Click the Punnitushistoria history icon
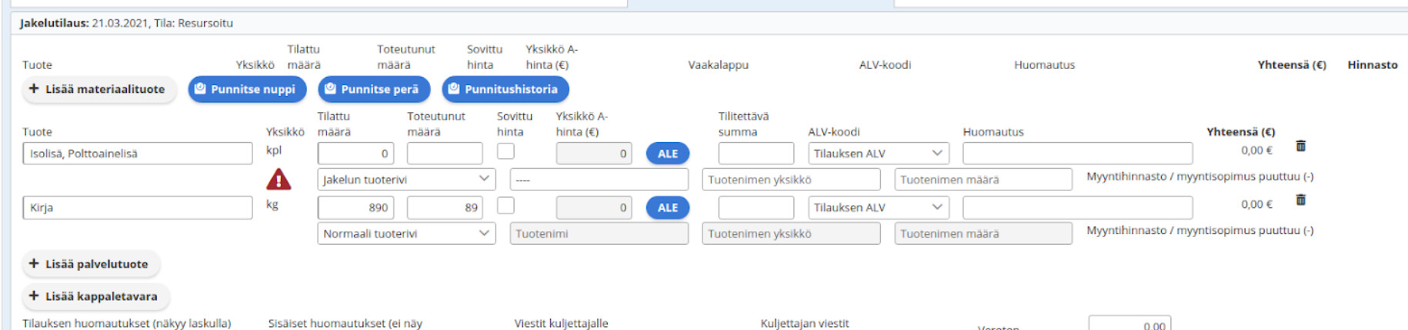The width and height of the screenshot is (1408, 330). click(x=454, y=89)
